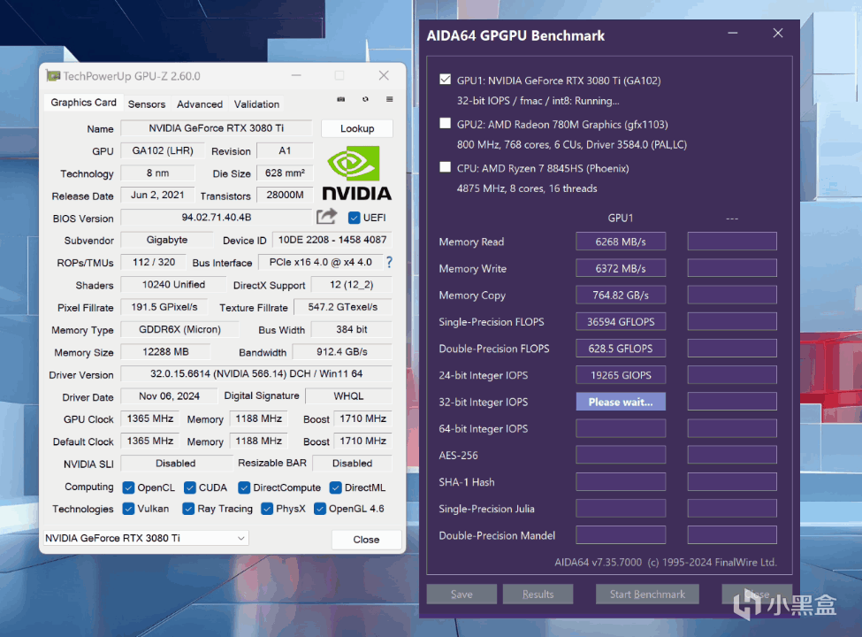This screenshot has height=637, width=862.
Task: Click the Pixel Fillrate value 191.5 GPixel/s
Action: (x=164, y=307)
